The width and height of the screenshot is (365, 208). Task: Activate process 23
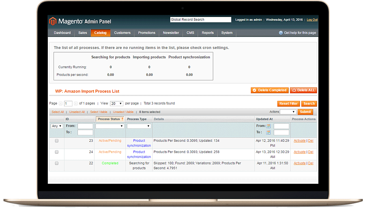(300, 141)
